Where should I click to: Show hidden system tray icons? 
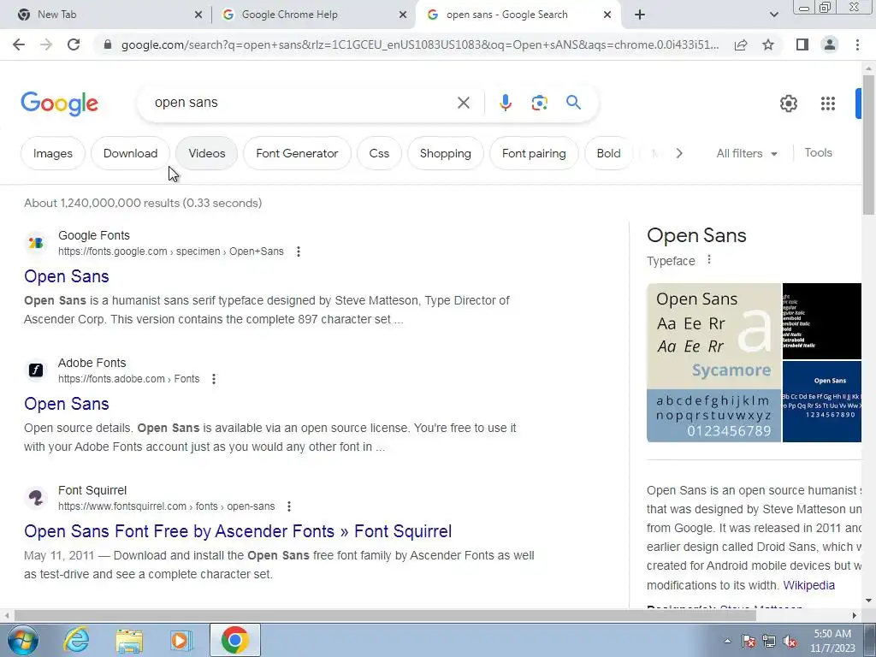(727, 642)
